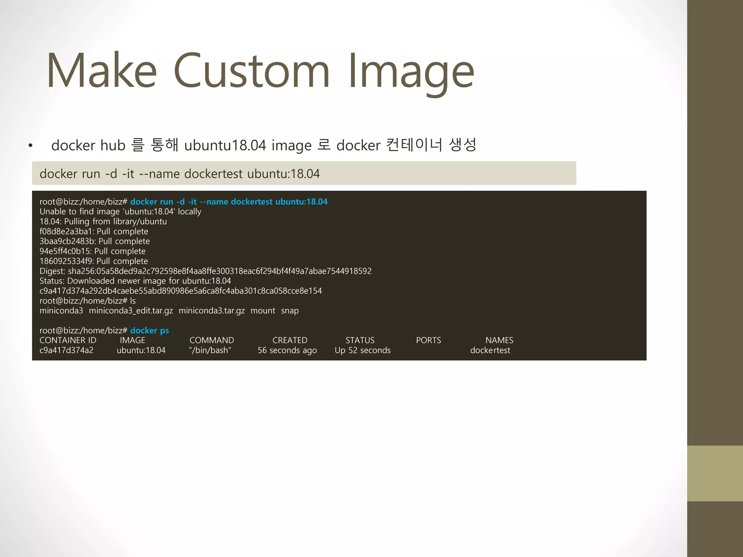Image resolution: width=743 pixels, height=557 pixels.
Task: Click the blue docker ps command
Action: [x=149, y=330]
